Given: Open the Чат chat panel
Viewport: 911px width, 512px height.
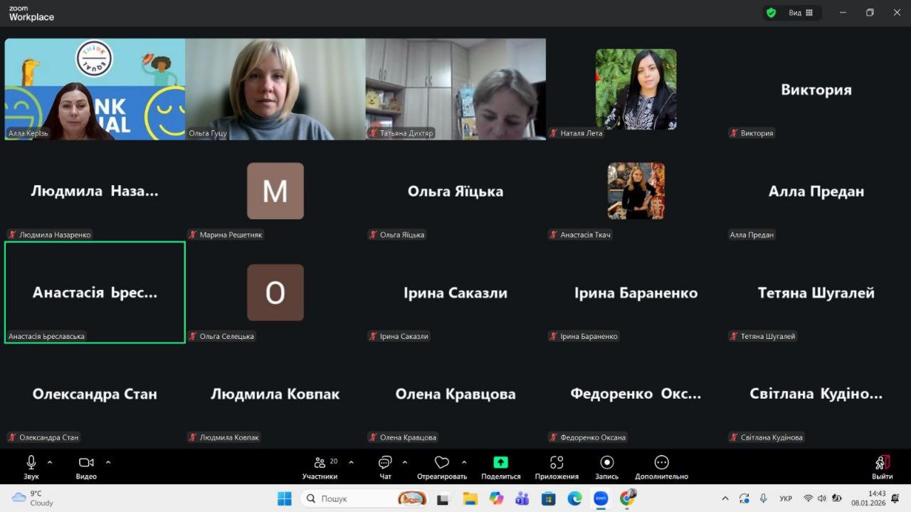Looking at the screenshot, I should [x=385, y=466].
